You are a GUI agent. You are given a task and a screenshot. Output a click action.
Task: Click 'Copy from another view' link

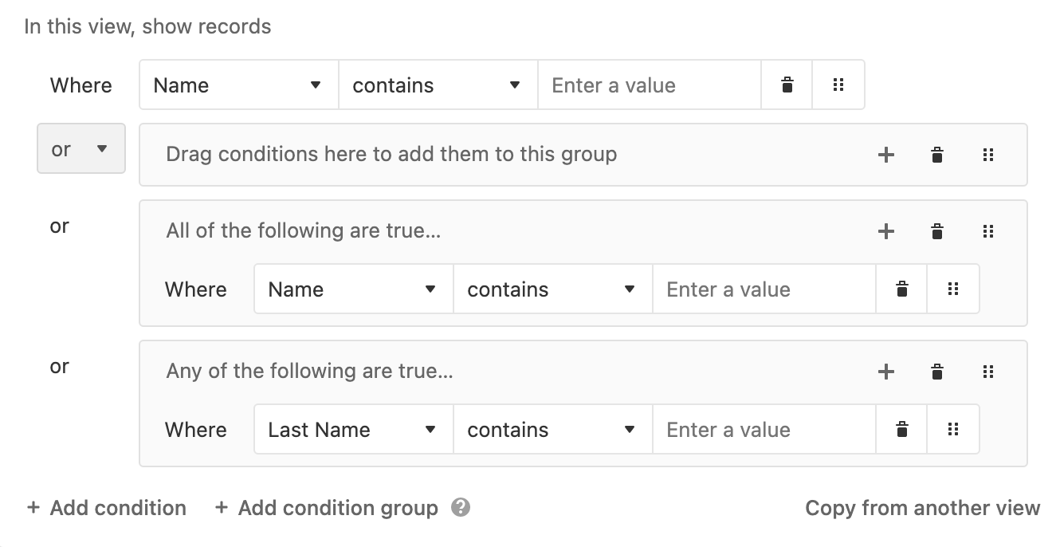(923, 508)
